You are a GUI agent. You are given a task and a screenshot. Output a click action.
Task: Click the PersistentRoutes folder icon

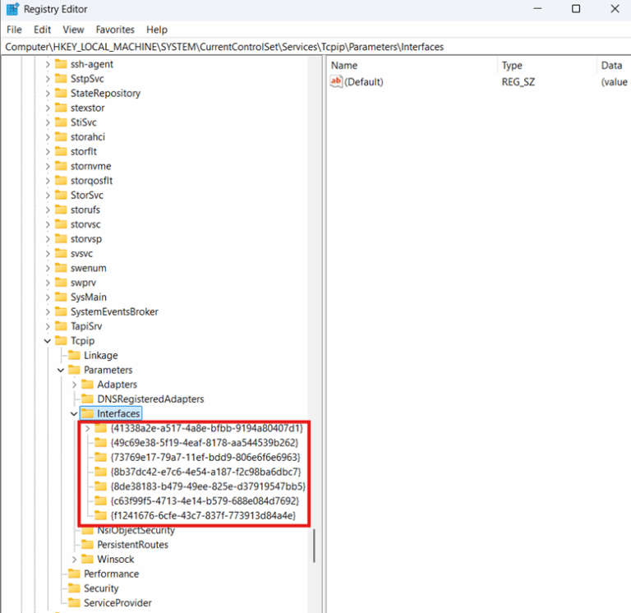click(x=87, y=545)
